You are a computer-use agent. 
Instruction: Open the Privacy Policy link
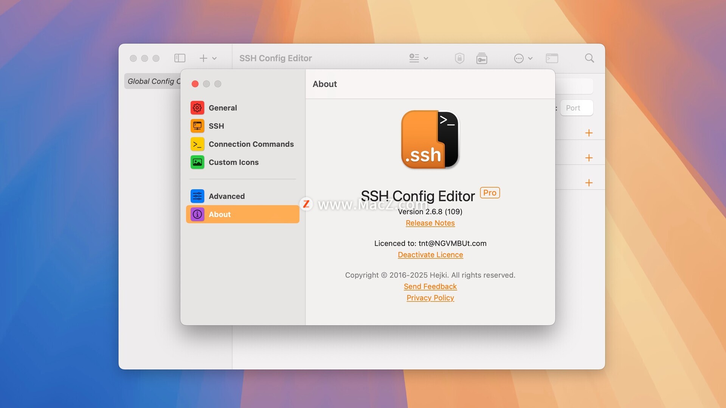pos(430,298)
